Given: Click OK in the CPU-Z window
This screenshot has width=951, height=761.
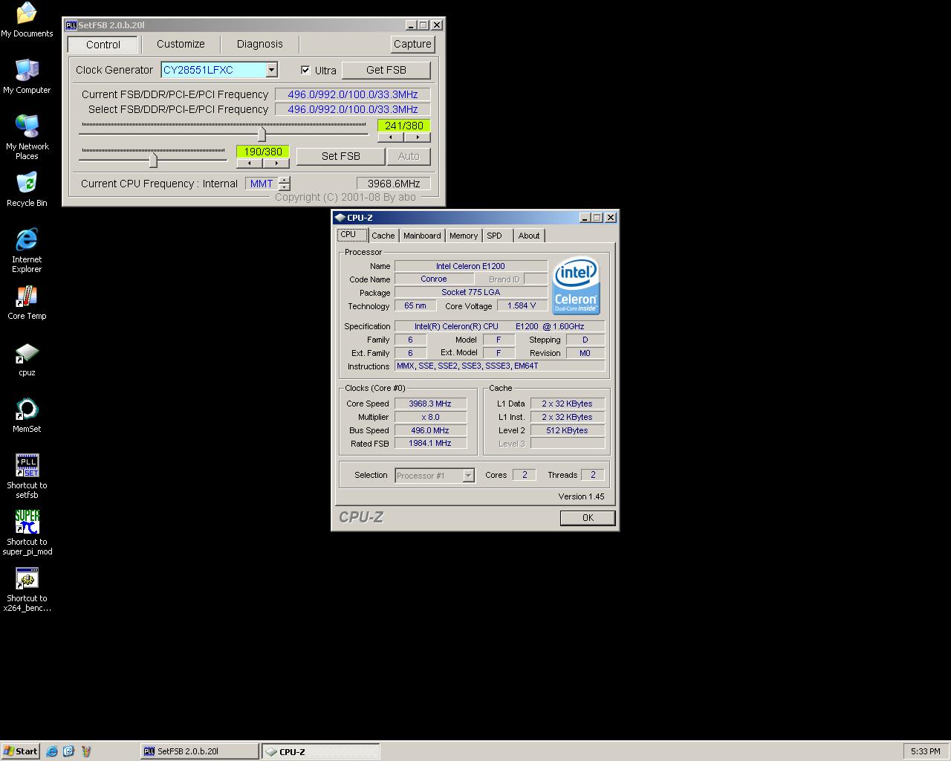Looking at the screenshot, I should point(588,518).
